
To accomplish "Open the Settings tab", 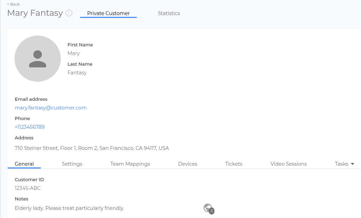I will [72, 164].
